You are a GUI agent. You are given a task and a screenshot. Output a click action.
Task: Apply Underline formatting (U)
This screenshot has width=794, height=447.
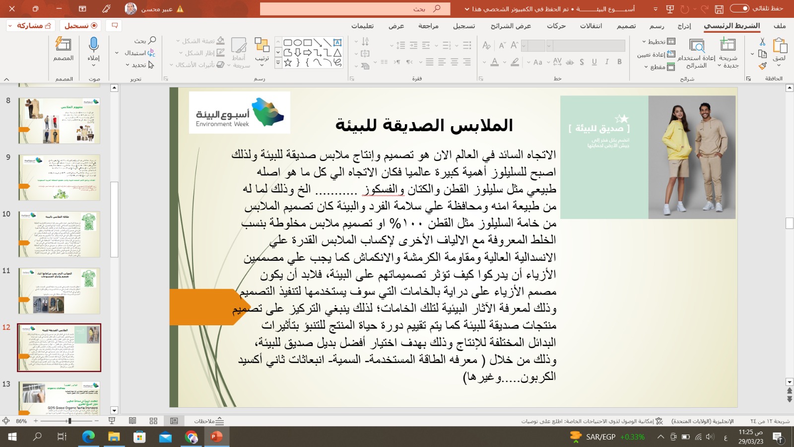(x=594, y=62)
